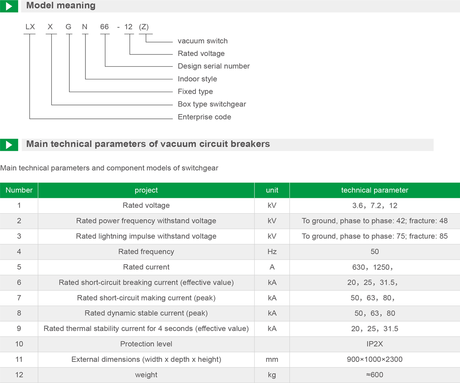Select the project column header

(x=146, y=190)
